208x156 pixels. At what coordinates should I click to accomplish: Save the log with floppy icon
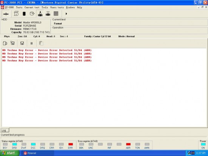tap(22, 43)
